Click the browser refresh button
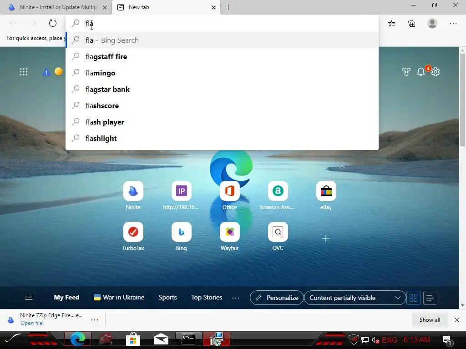 53,23
